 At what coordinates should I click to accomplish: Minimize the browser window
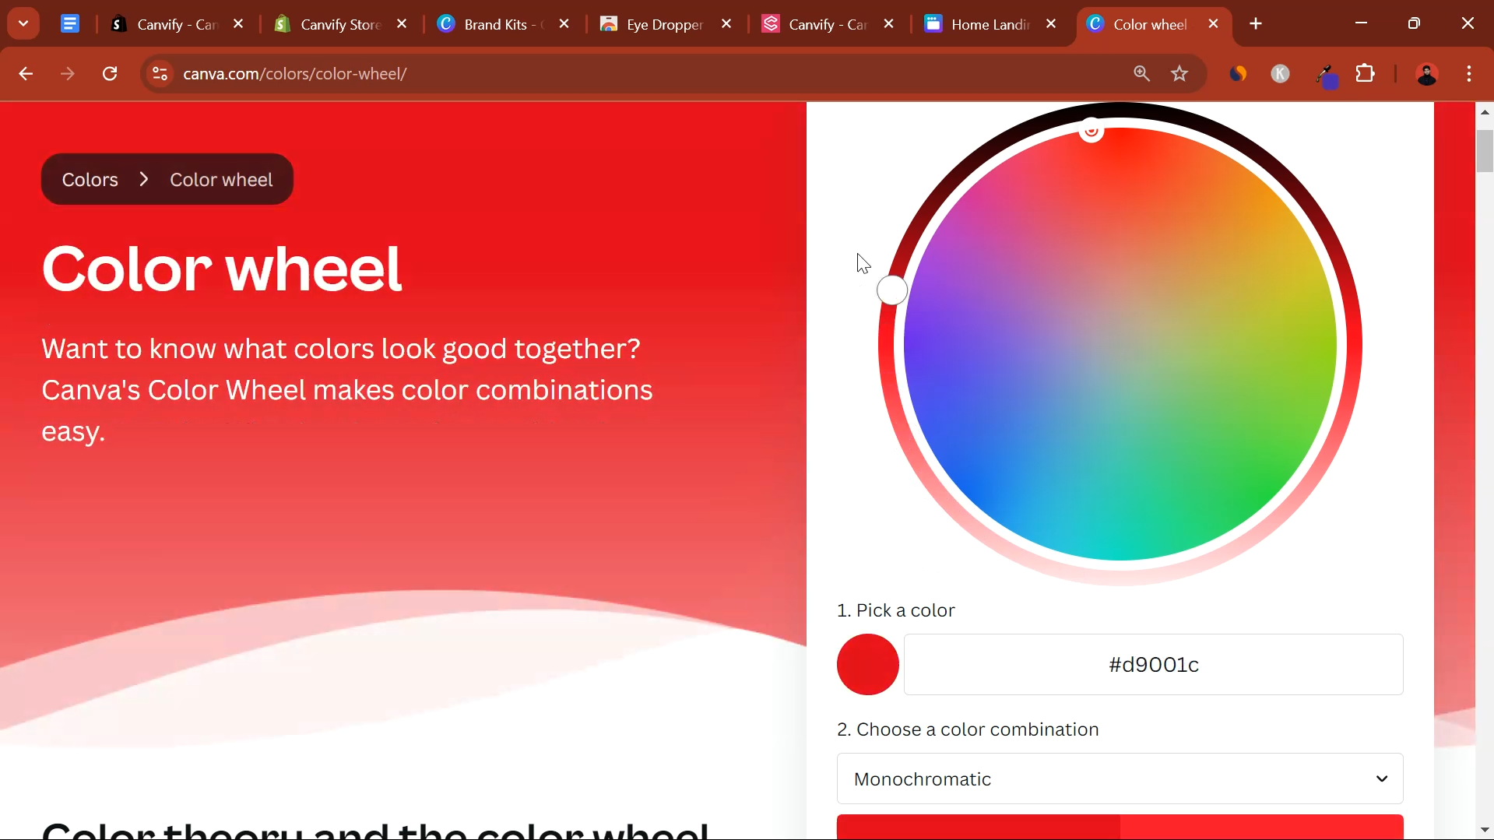pos(1361,23)
